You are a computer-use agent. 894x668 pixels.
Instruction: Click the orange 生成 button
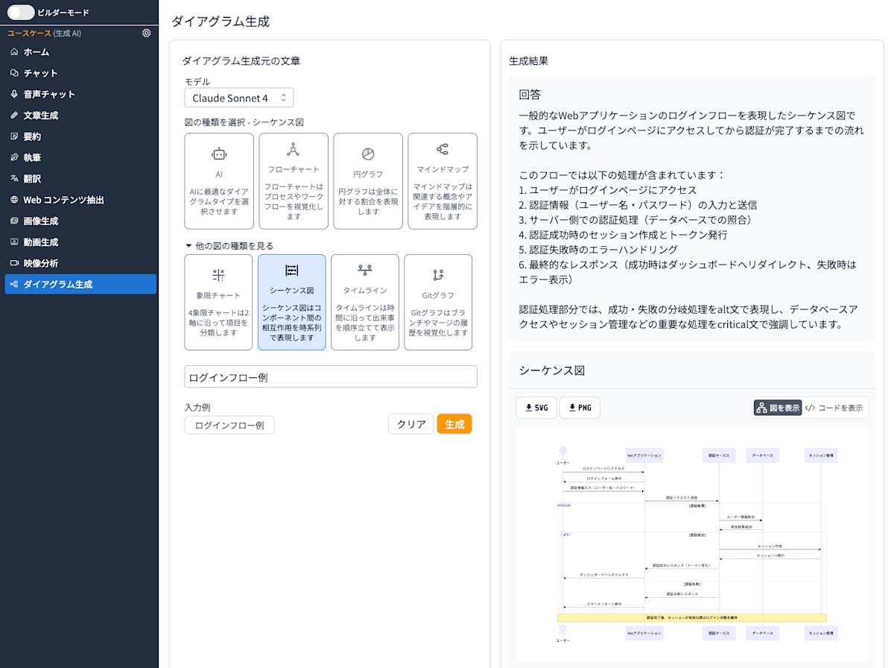click(x=454, y=424)
